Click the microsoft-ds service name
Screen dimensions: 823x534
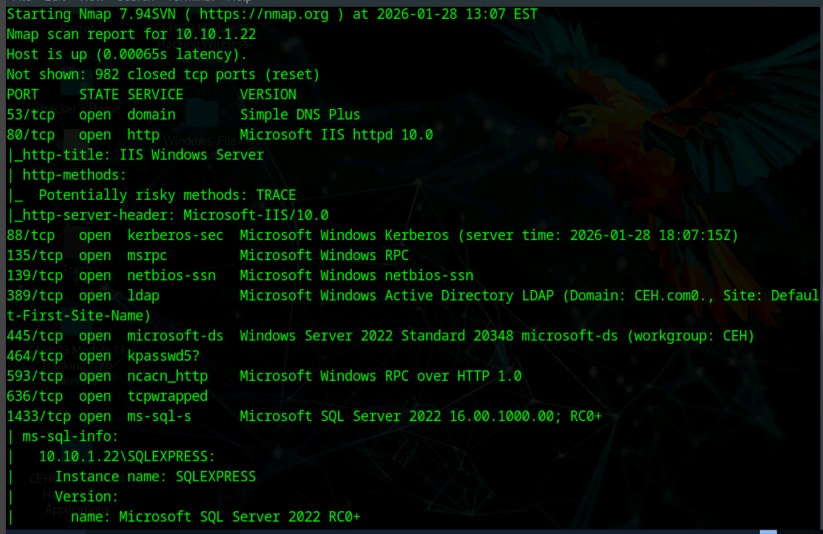[175, 336]
